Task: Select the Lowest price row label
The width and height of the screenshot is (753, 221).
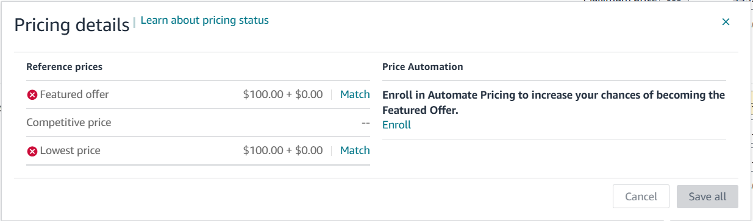Action: coord(70,150)
